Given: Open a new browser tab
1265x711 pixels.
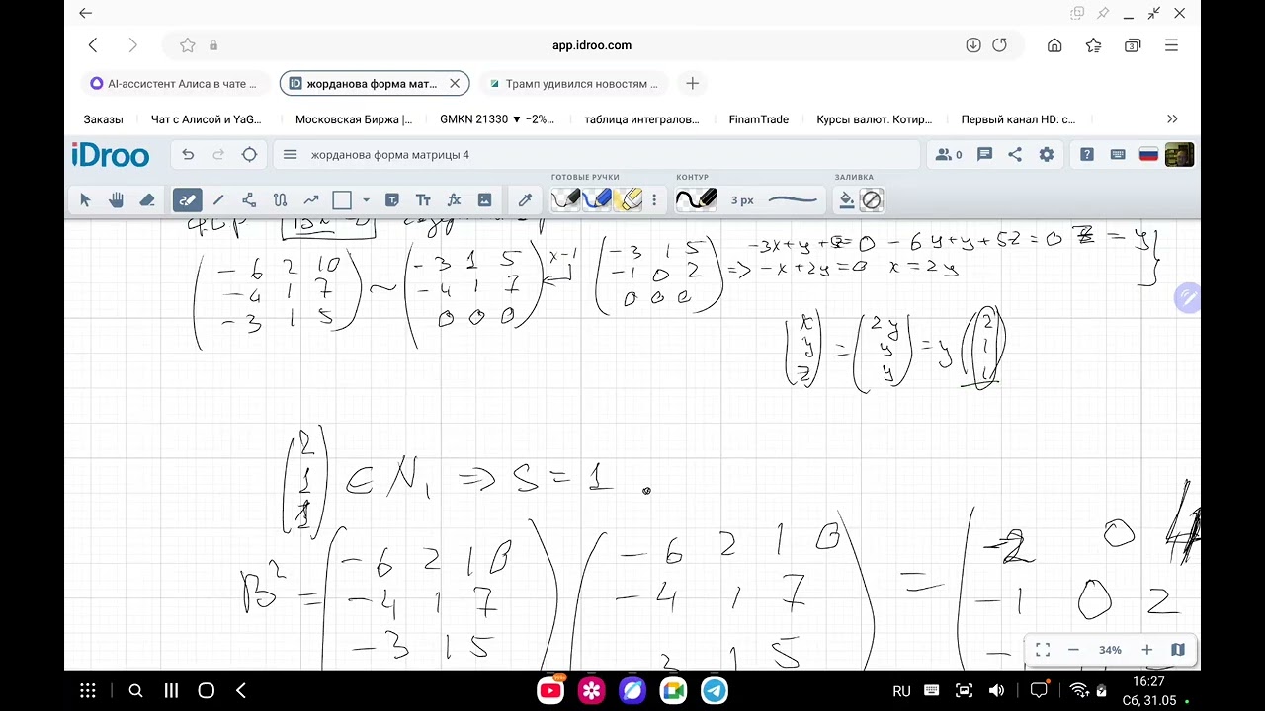Looking at the screenshot, I should [692, 84].
